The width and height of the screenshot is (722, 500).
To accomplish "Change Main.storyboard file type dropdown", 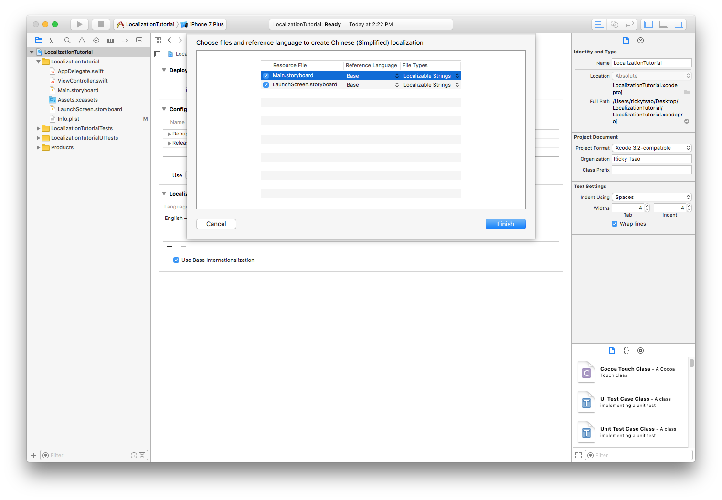I will click(x=431, y=76).
